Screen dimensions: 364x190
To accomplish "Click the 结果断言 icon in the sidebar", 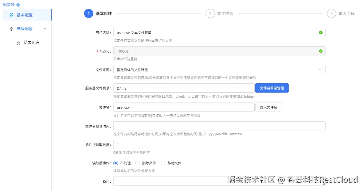I will click(19, 42).
